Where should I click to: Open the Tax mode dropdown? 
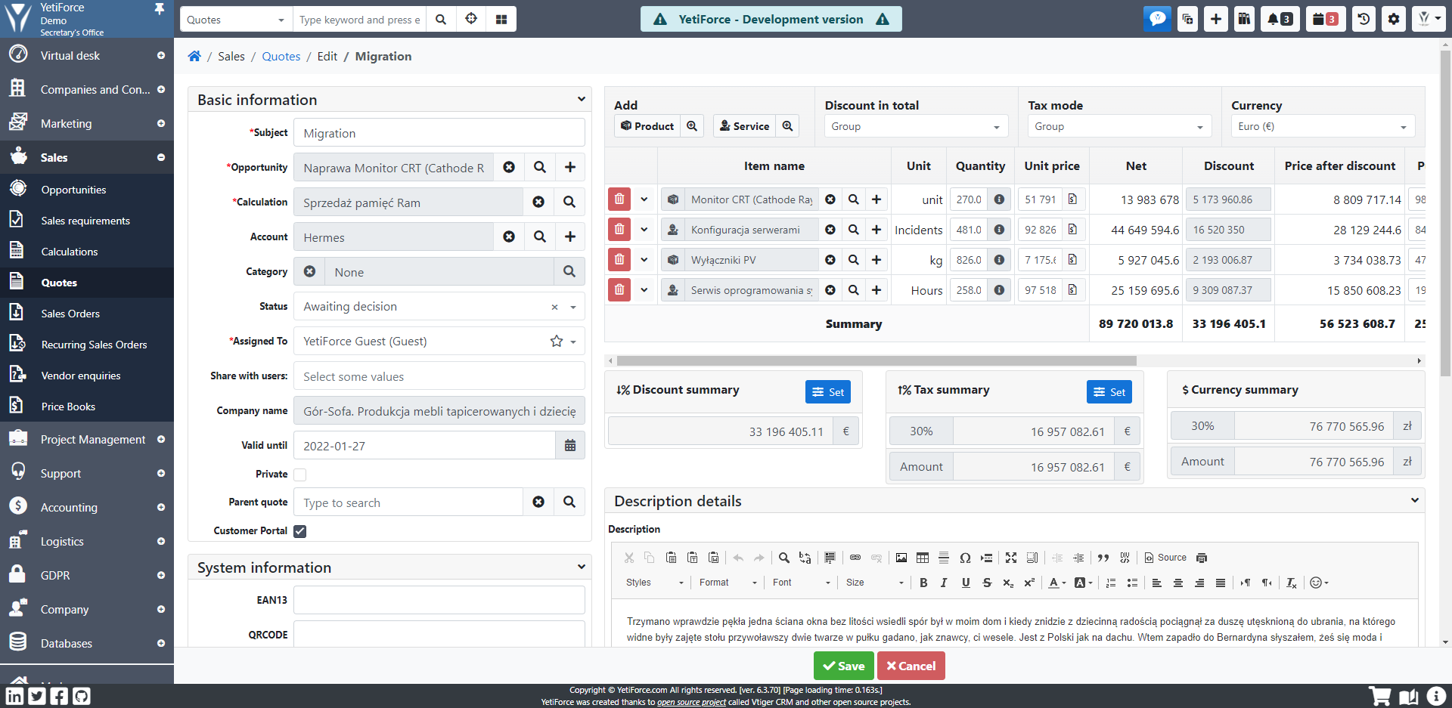(1119, 126)
